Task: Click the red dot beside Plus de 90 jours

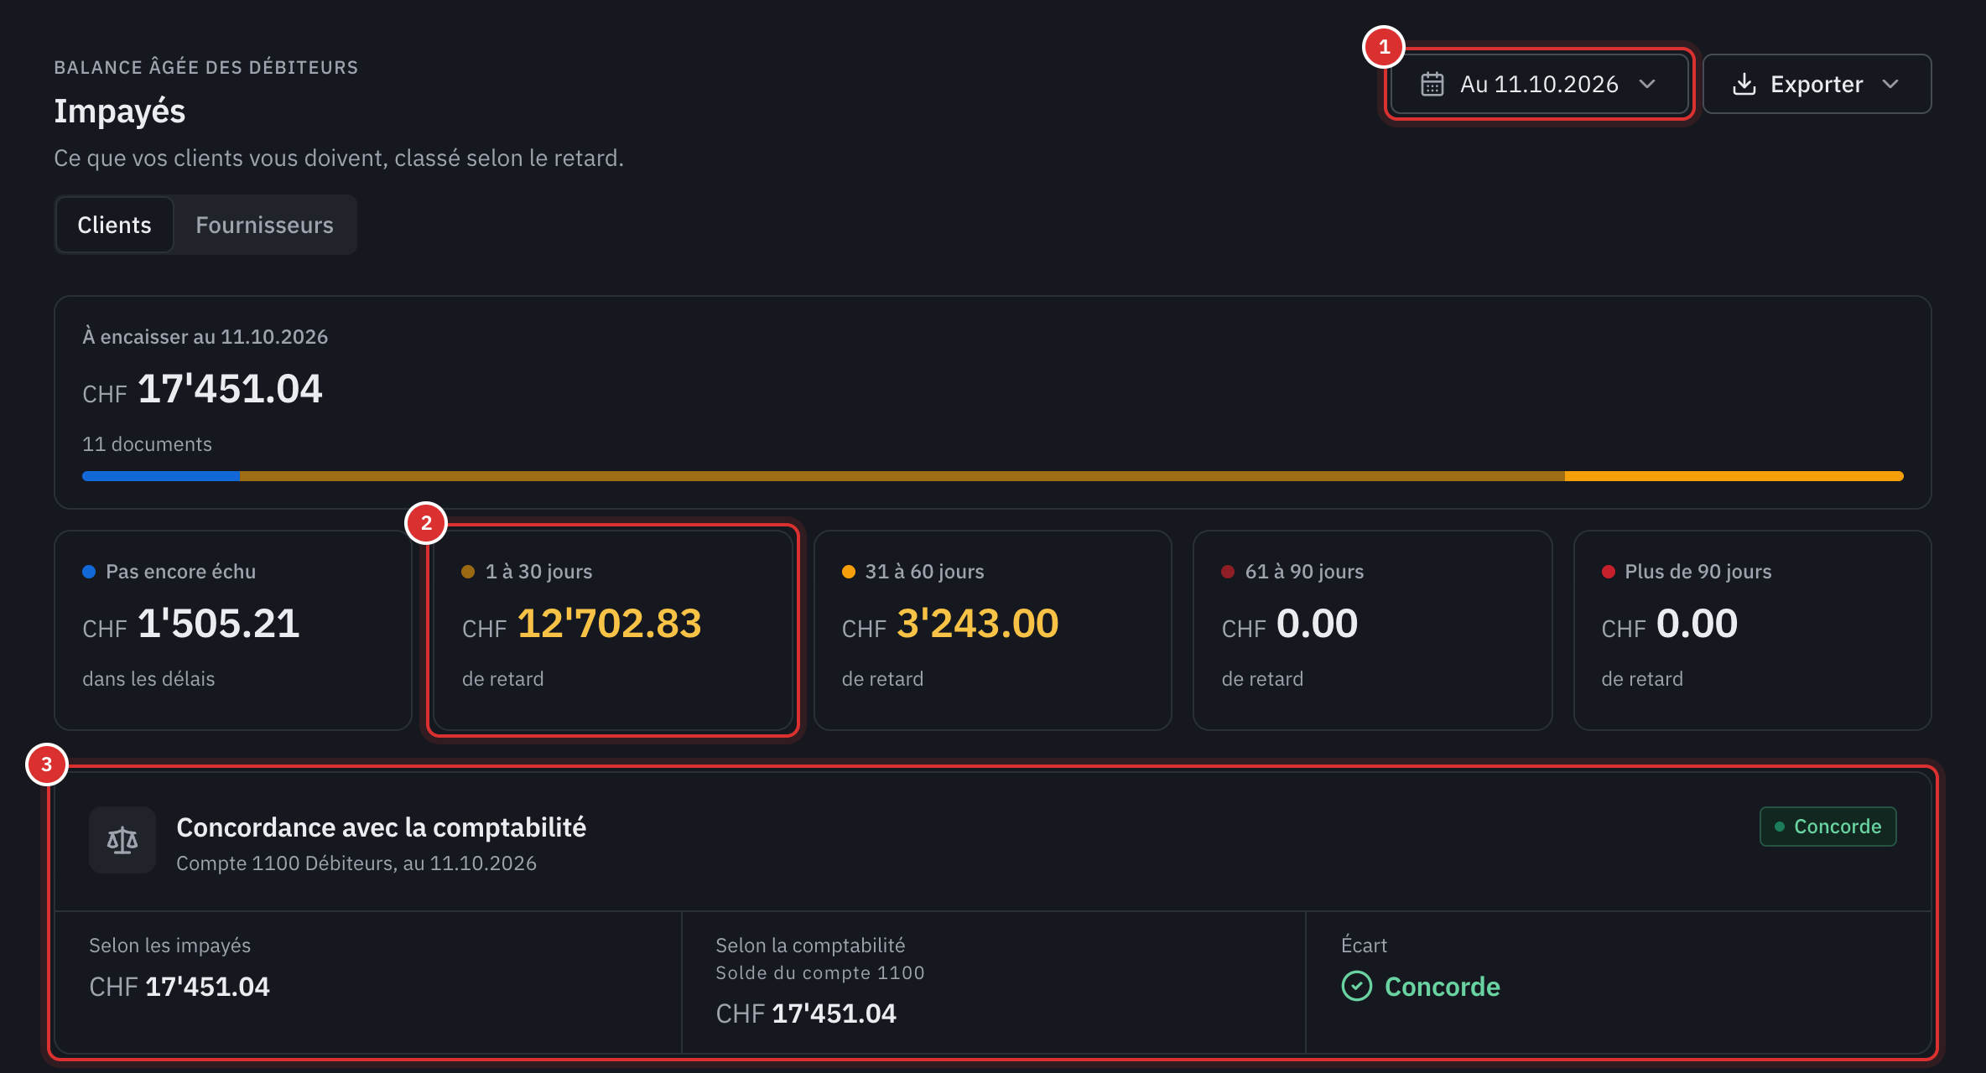Action: coord(1609,572)
